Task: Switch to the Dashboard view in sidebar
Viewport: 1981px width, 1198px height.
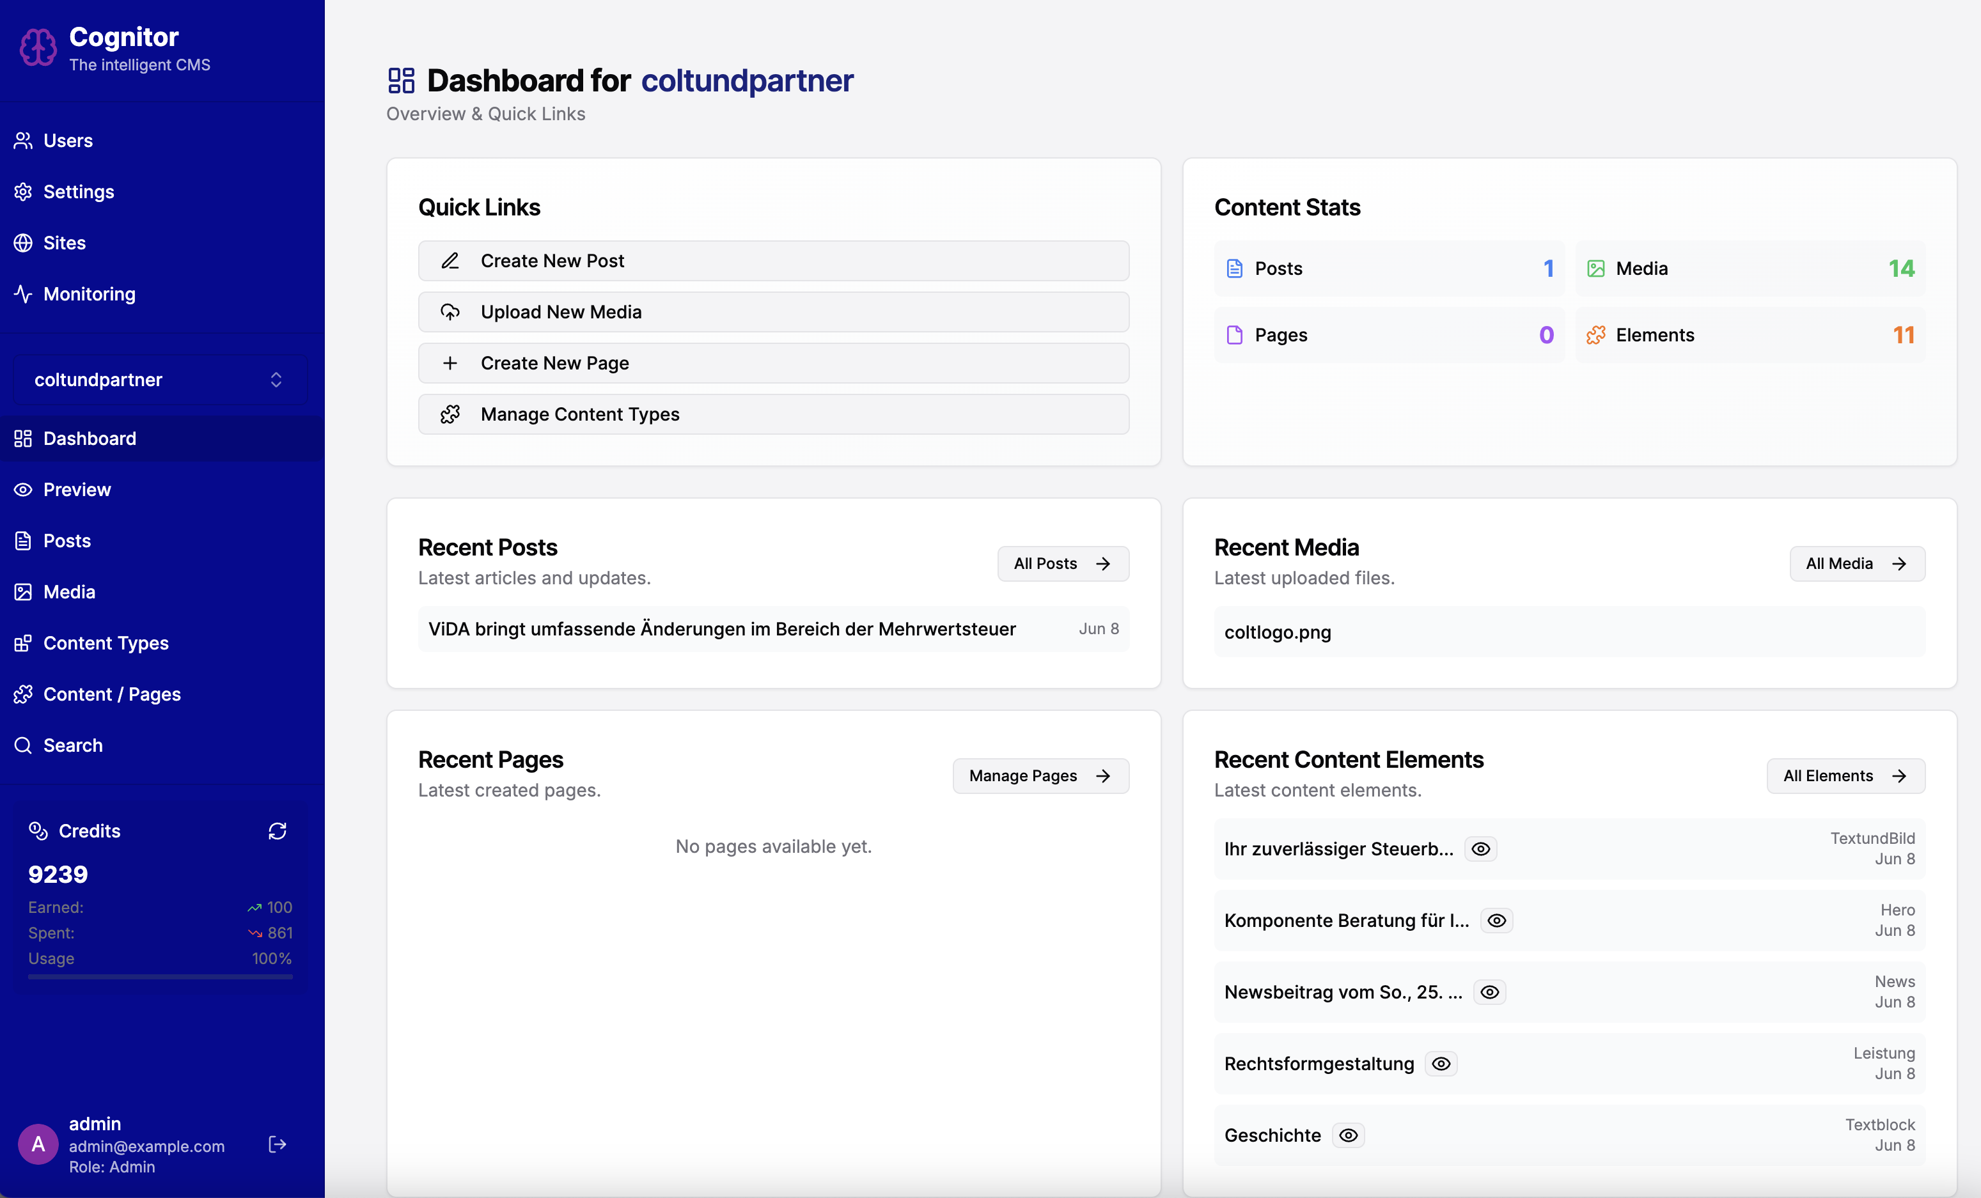Action: tap(88, 438)
